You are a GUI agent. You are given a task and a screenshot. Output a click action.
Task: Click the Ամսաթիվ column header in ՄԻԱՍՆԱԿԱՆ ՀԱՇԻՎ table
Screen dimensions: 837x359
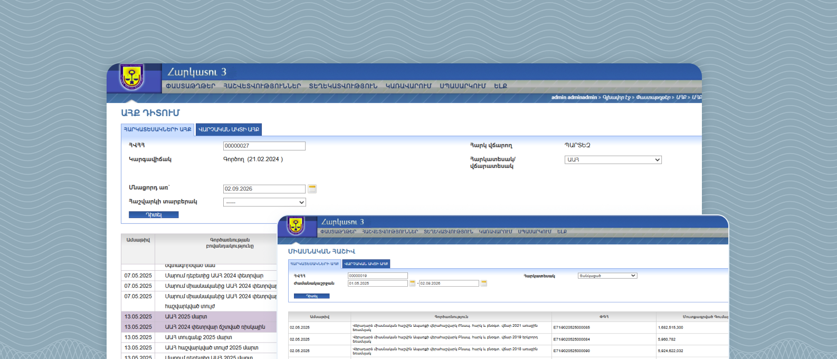pos(320,317)
